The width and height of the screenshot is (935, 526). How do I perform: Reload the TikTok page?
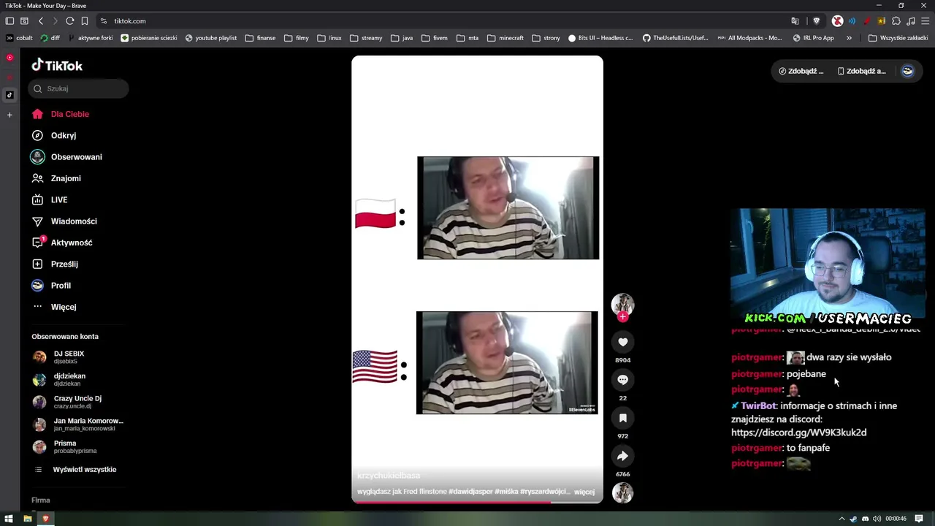[x=69, y=21]
